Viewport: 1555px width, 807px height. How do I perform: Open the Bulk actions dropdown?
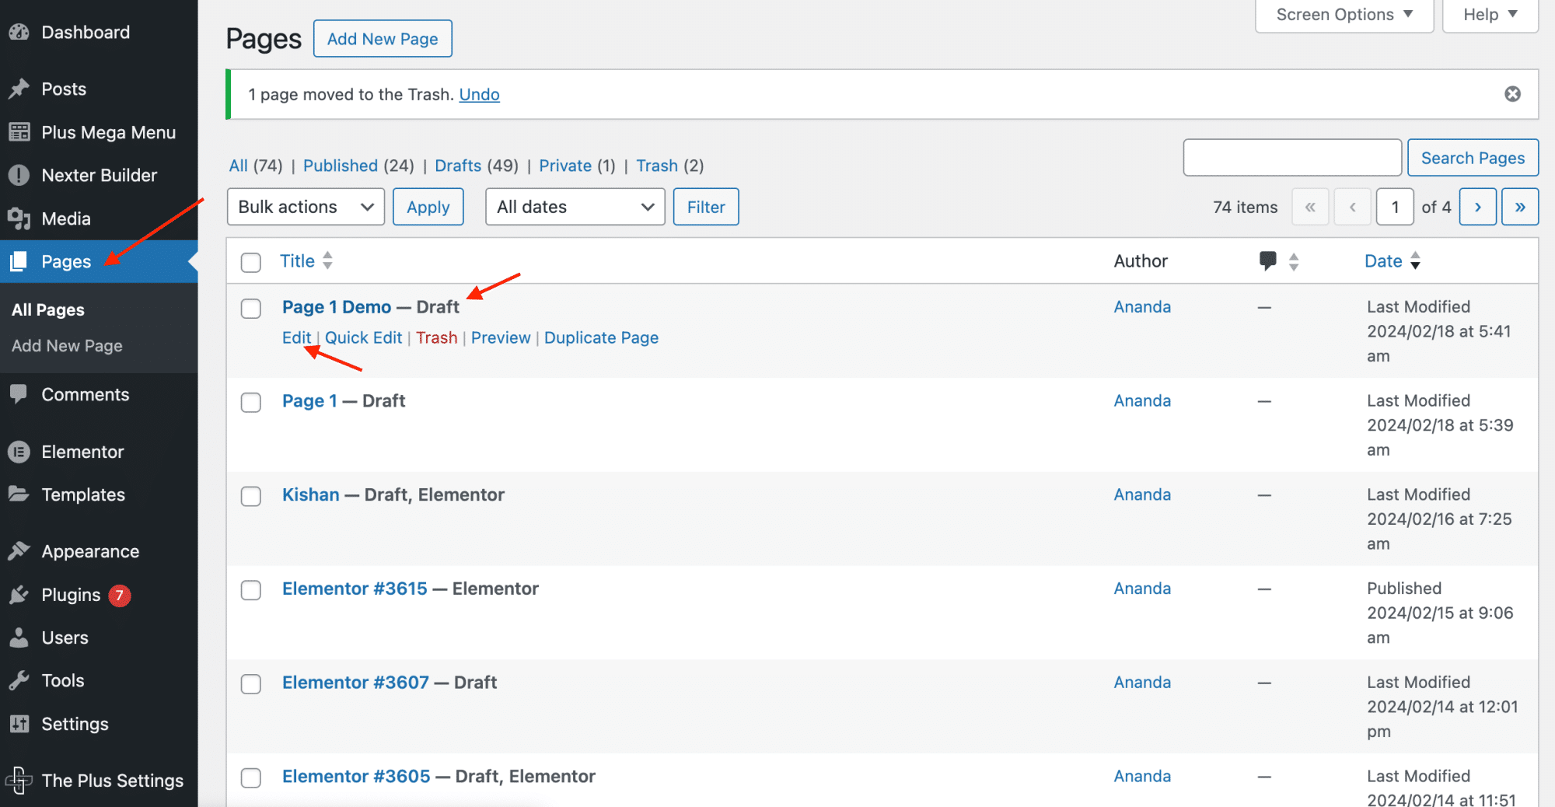305,207
